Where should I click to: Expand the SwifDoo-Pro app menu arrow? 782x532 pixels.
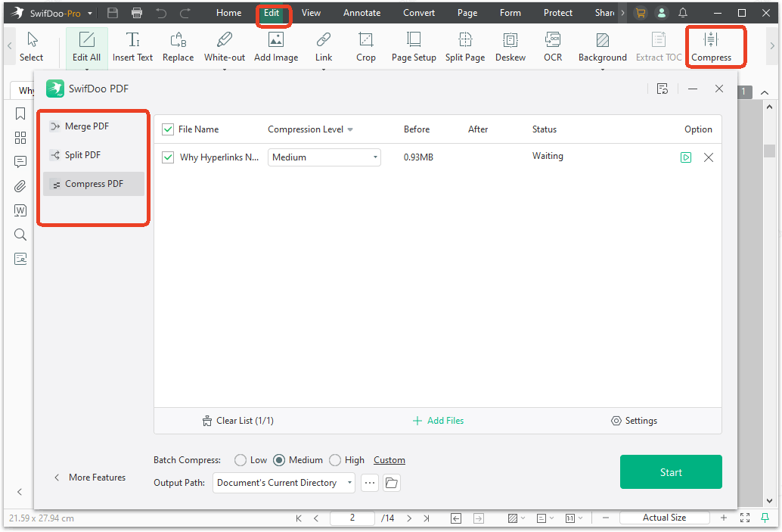pyautogui.click(x=90, y=14)
